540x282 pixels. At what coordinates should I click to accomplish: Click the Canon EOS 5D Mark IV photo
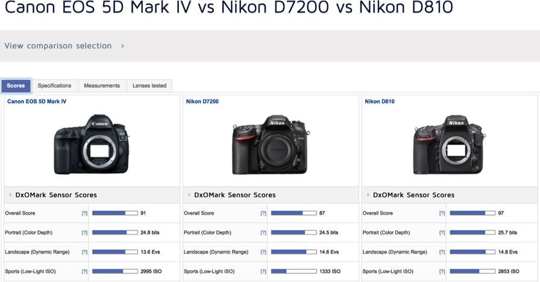tap(92, 145)
